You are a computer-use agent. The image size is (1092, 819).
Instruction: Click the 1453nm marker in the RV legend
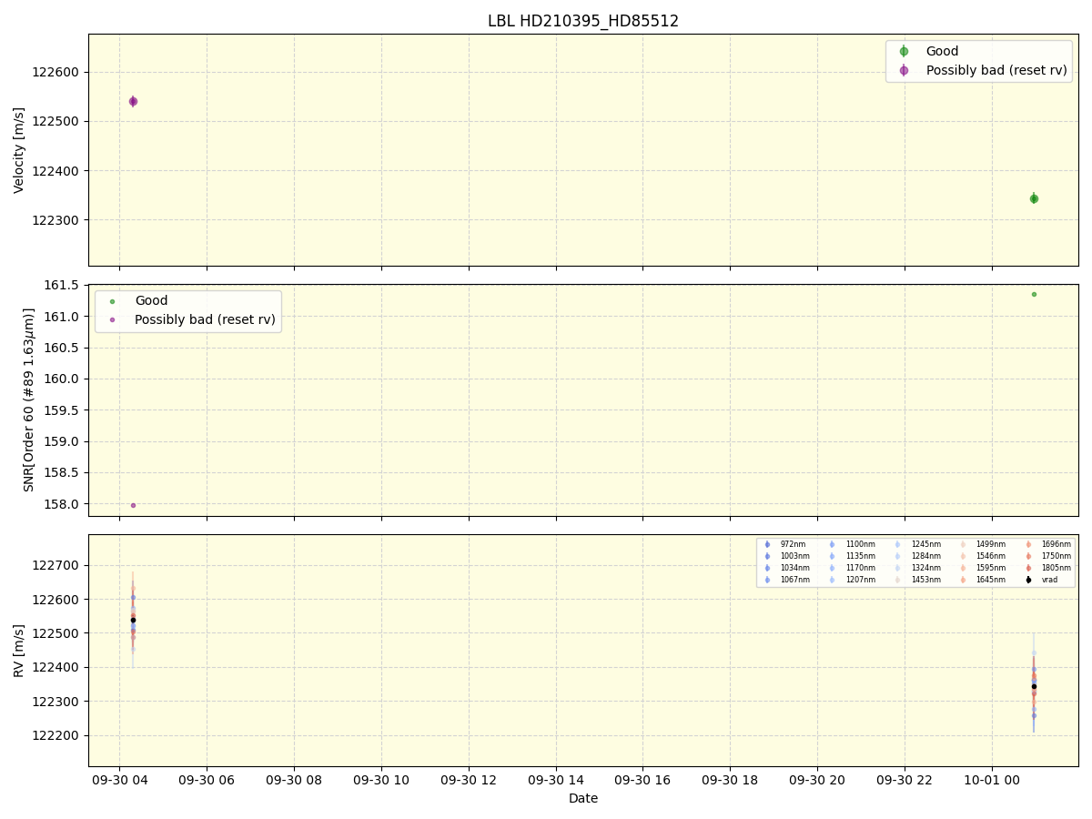click(x=897, y=580)
